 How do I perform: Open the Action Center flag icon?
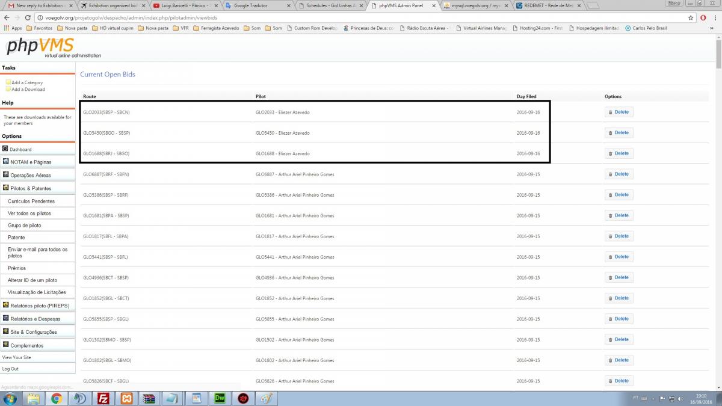662,398
